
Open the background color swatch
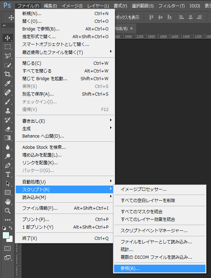(x=10, y=240)
